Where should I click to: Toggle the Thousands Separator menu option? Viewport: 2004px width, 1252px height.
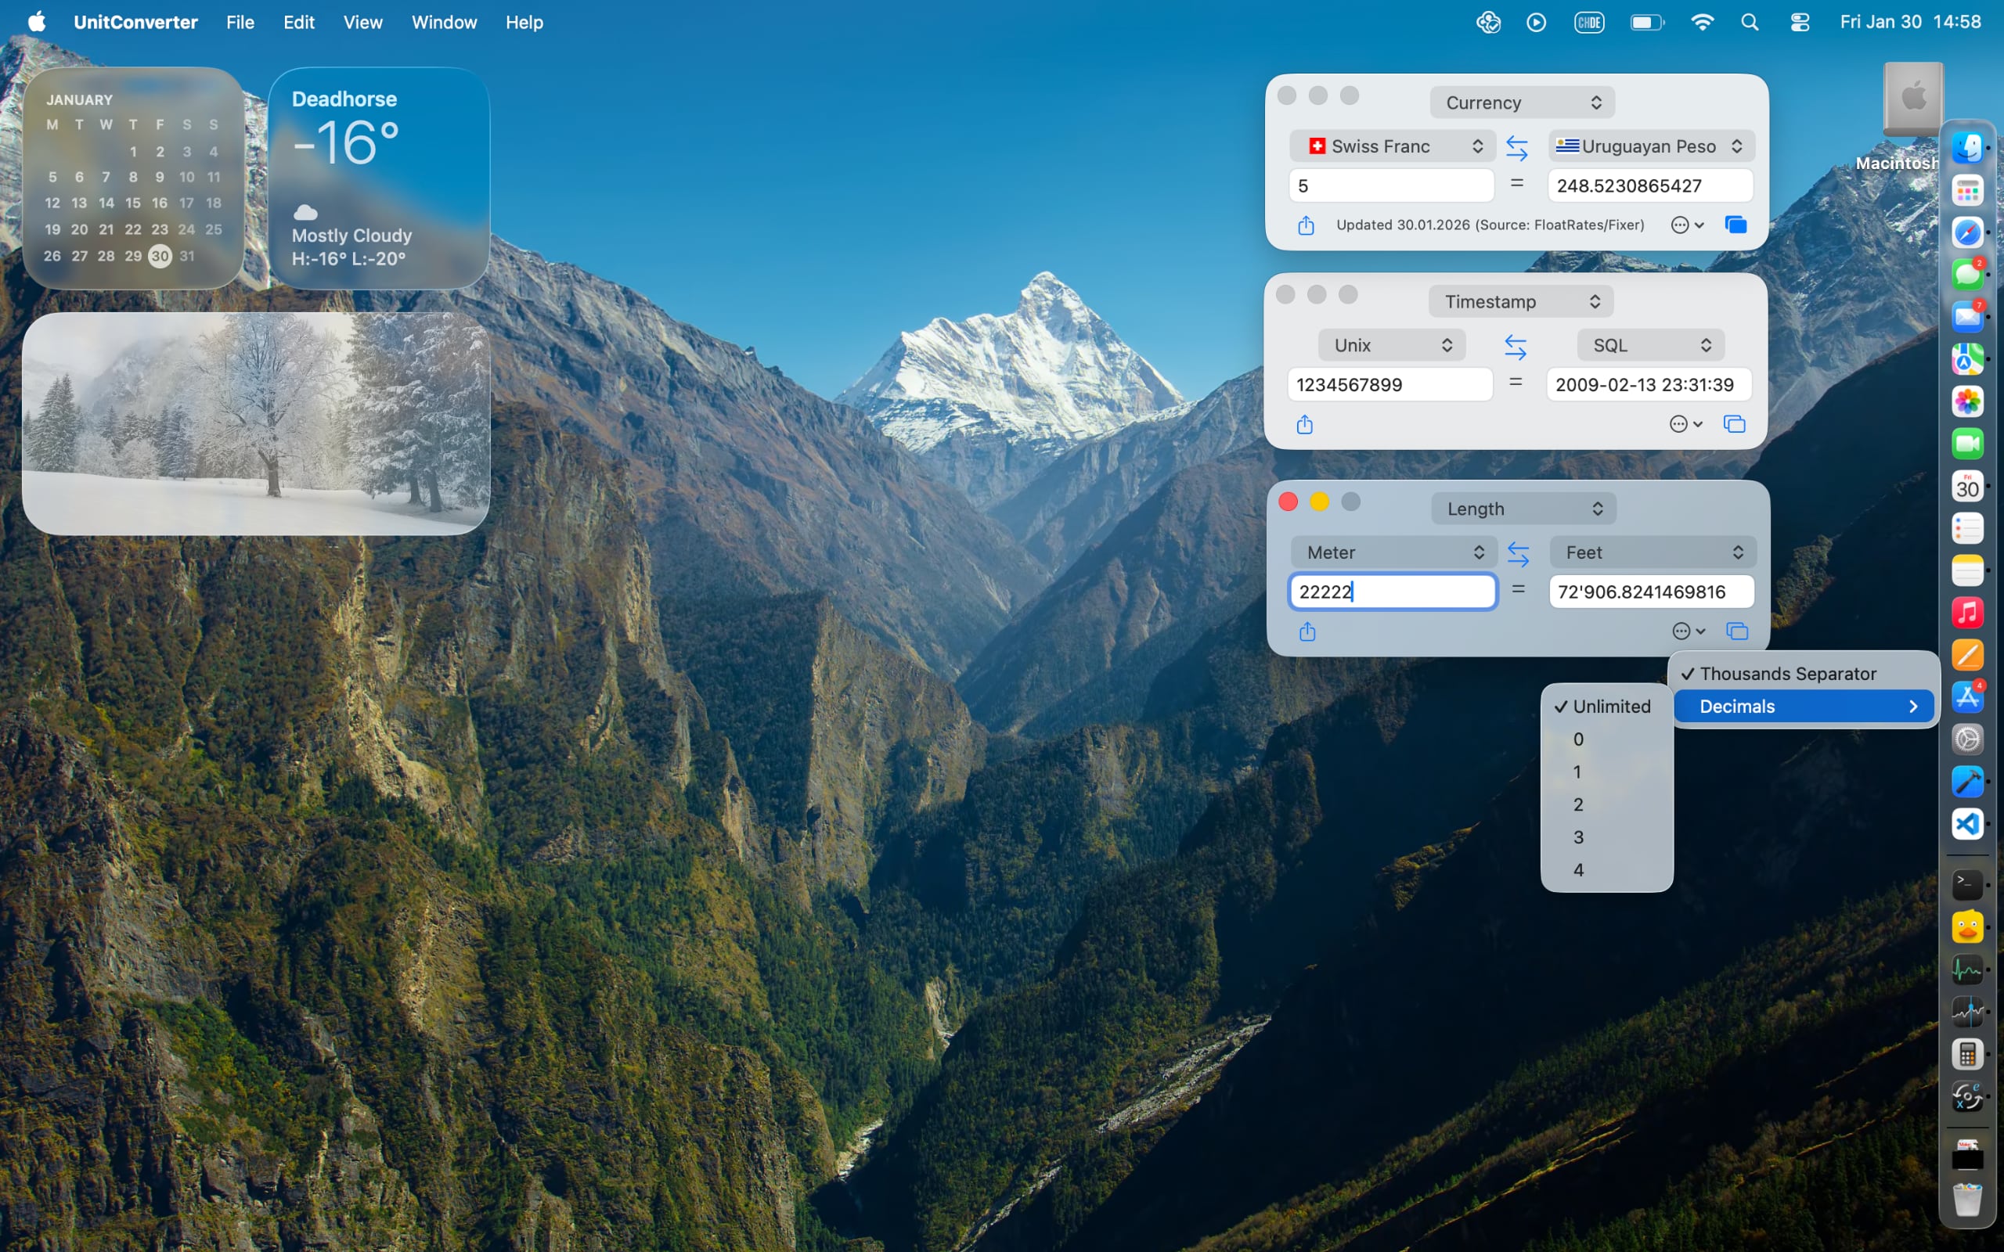click(1787, 674)
